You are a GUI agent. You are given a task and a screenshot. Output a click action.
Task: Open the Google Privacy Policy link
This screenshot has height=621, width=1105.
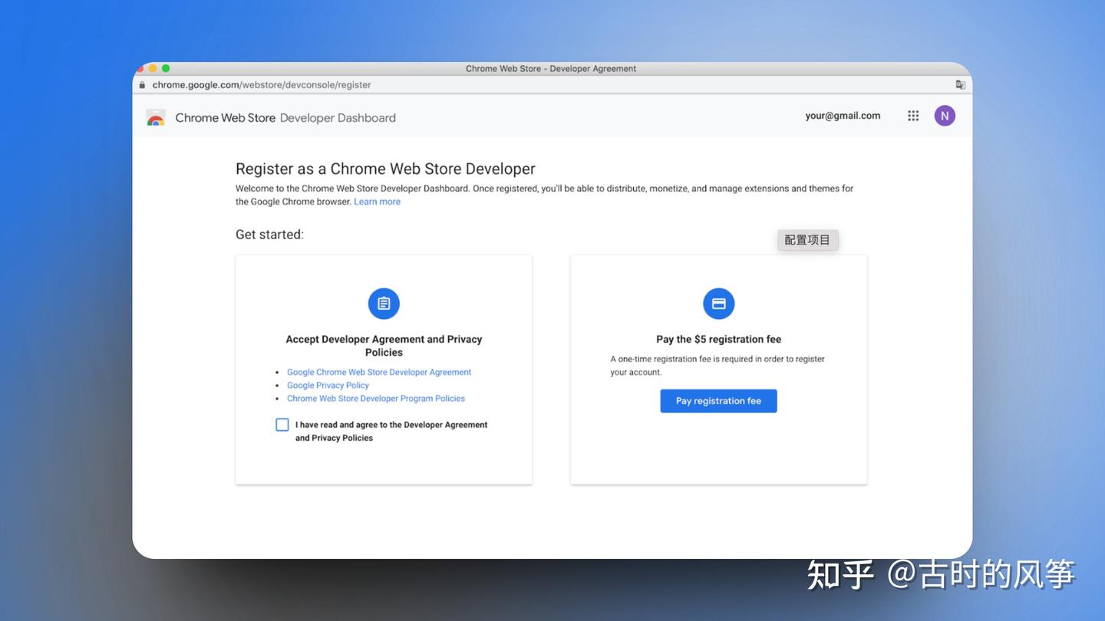point(328,385)
